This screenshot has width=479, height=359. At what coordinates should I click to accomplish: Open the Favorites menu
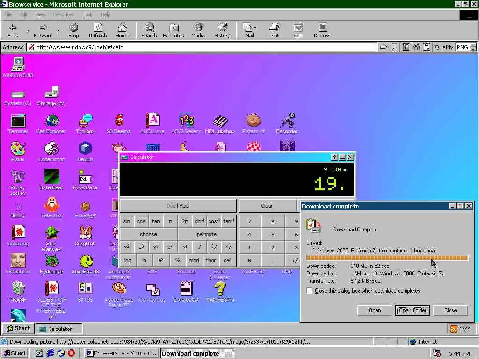(x=63, y=14)
